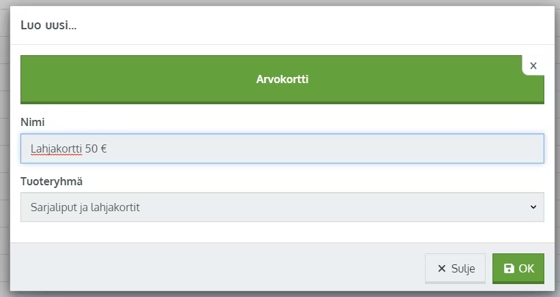Image resolution: width=560 pixels, height=297 pixels.
Task: Click the Luo uusi... dialog title
Action: pyautogui.click(x=48, y=25)
